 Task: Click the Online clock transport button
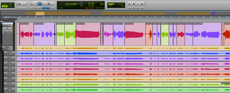129,4
